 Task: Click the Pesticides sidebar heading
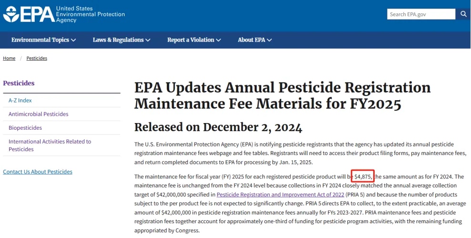(x=19, y=83)
